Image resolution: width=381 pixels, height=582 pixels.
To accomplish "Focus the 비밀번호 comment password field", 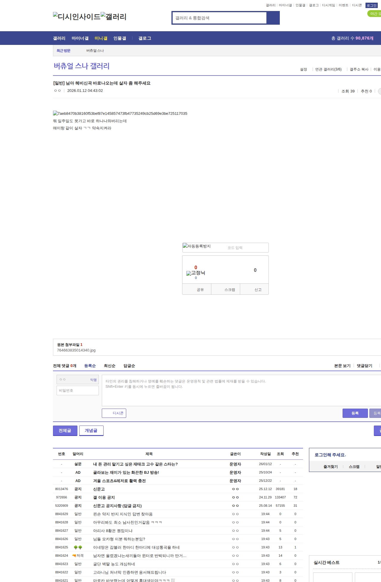I will [78, 390].
